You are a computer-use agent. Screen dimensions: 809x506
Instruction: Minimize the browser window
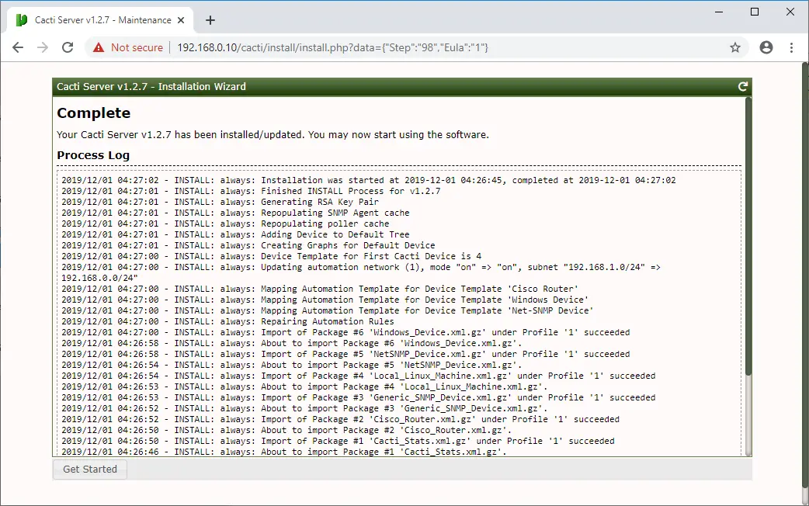[x=719, y=12]
